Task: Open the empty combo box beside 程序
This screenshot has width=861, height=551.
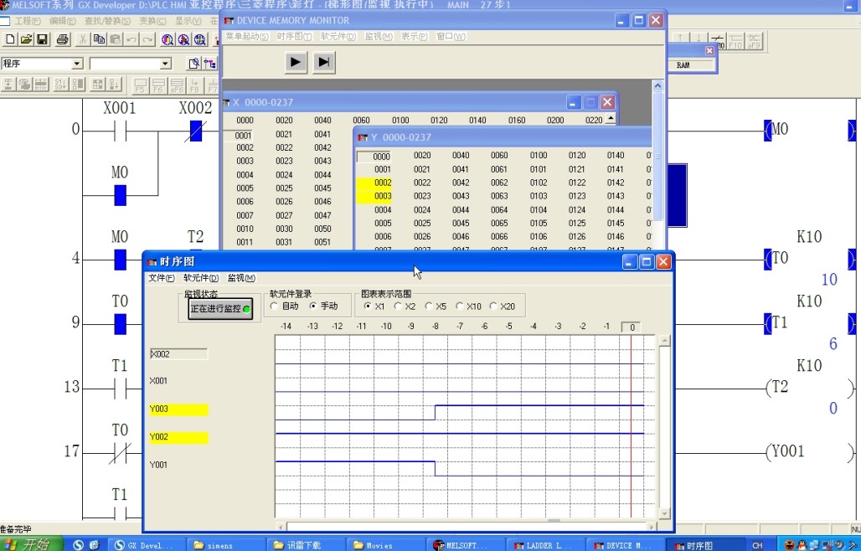Action: pyautogui.click(x=165, y=64)
